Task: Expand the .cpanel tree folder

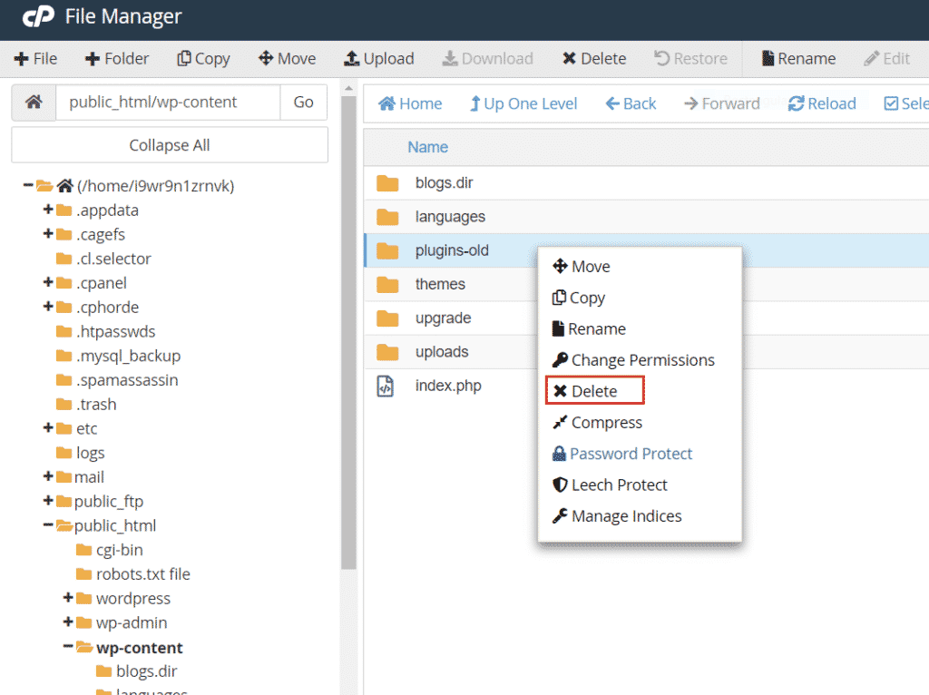Action: (48, 282)
